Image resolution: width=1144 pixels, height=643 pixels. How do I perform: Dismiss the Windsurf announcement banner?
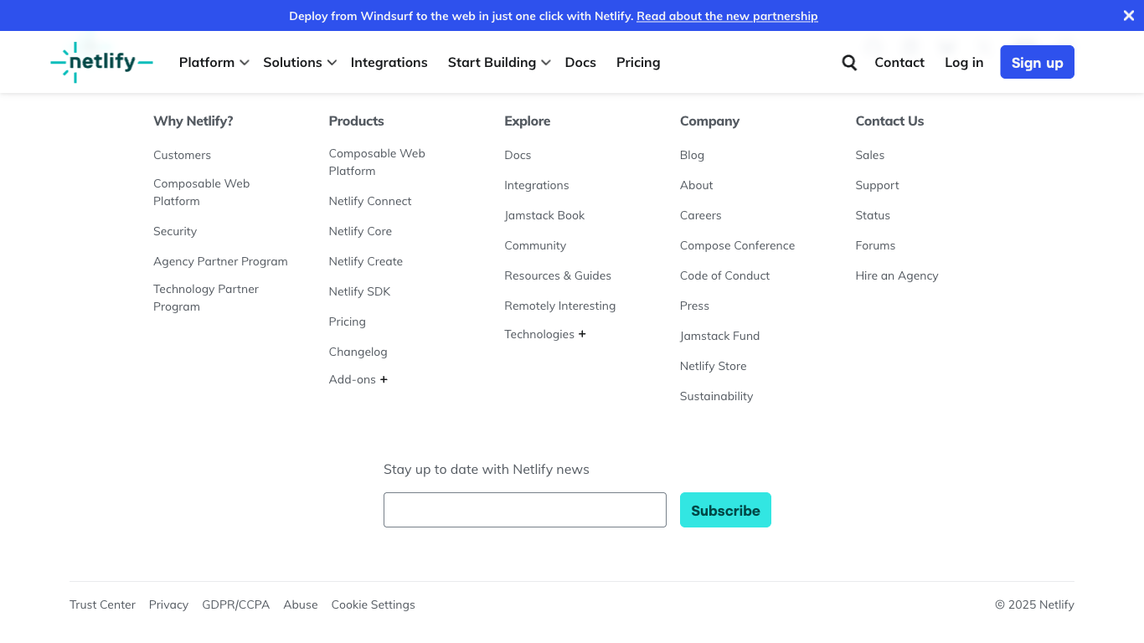tap(1128, 16)
